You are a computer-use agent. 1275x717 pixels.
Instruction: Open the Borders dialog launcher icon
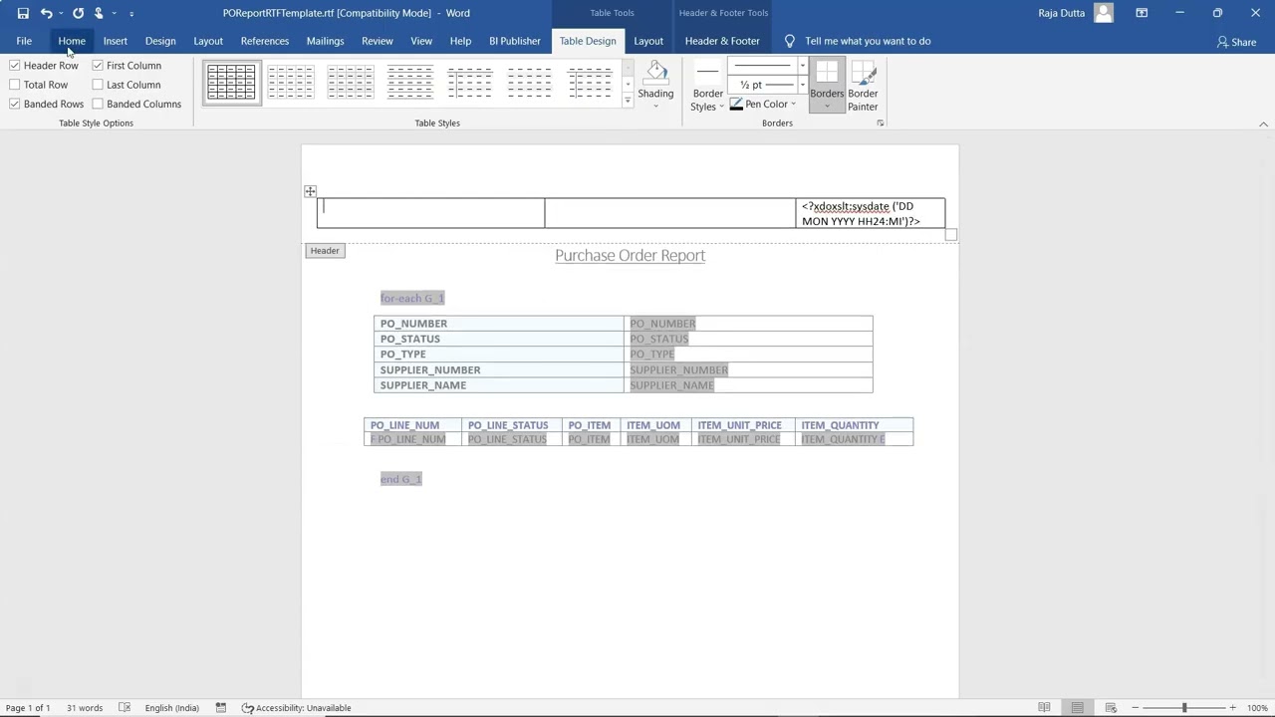[x=880, y=123]
